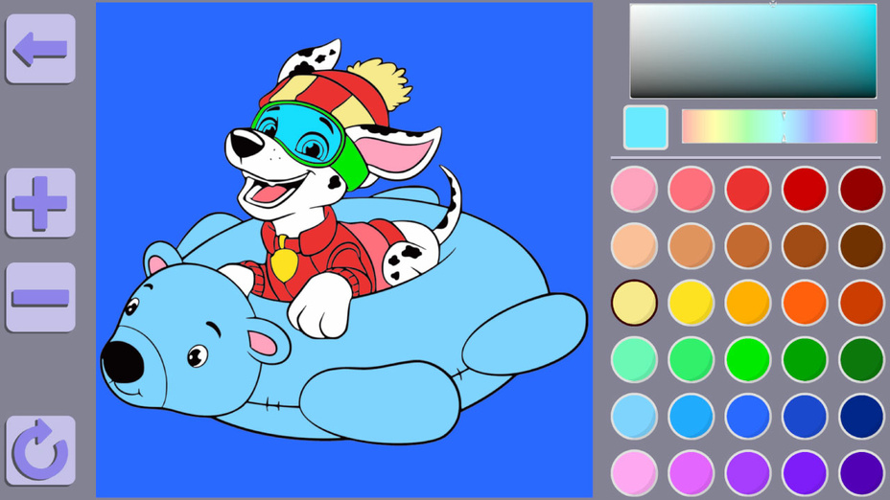The image size is (890, 500).
Task: Select the navy blue color swatch
Action: pos(861,416)
